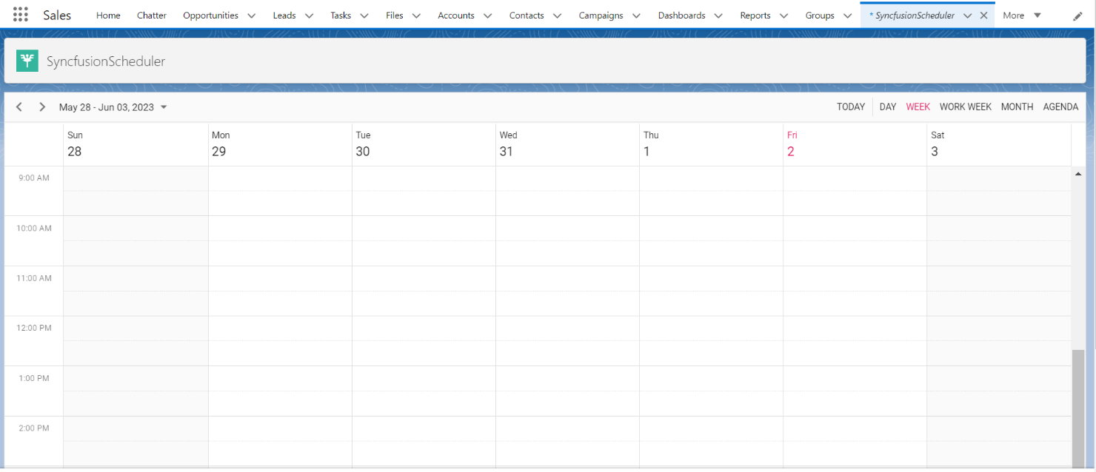Click the 11:00 AM time label
The width and height of the screenshot is (1096, 472).
(34, 278)
